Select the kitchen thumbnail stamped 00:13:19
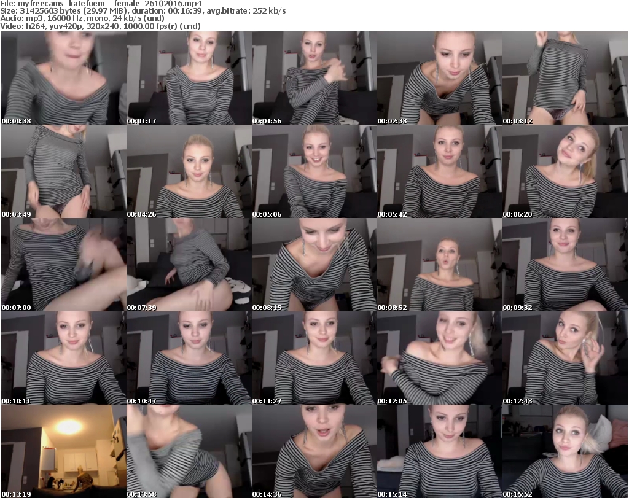This screenshot has height=498, width=629. pos(64,451)
